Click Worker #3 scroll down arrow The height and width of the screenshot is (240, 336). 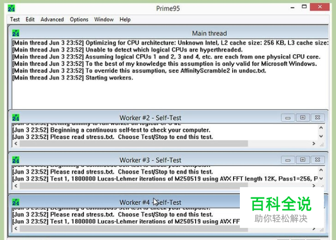[x=321, y=178]
